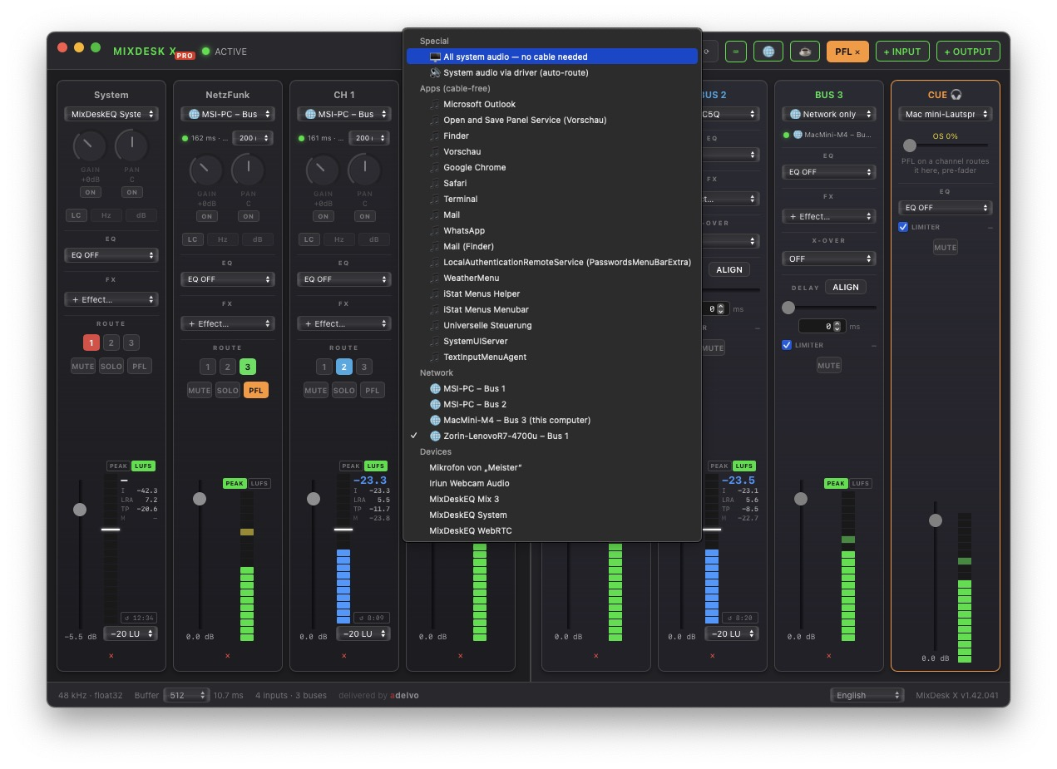Open the BUS 3 X-OVER OFF dropdown

829,259
